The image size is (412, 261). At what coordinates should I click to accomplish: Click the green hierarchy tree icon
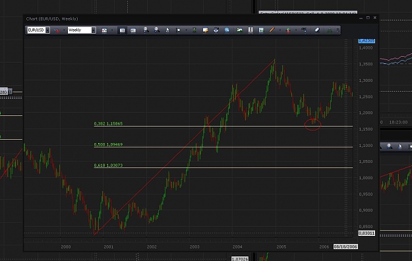[330, 30]
